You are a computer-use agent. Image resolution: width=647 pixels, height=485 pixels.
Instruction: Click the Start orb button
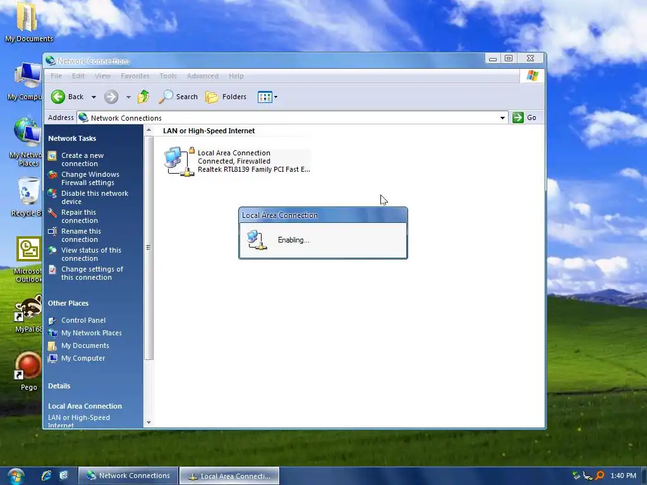click(x=15, y=476)
